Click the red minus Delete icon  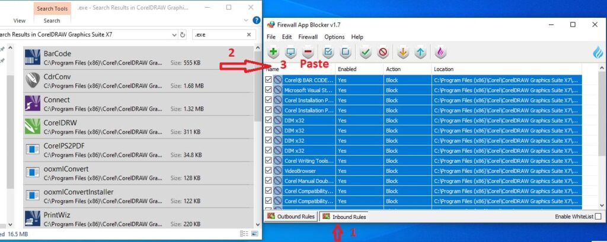tap(308, 52)
